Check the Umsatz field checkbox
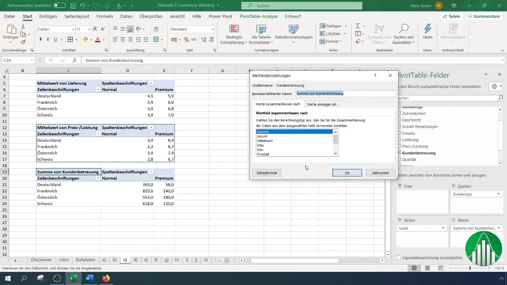This screenshot has width=507, height=285. tap(399, 133)
